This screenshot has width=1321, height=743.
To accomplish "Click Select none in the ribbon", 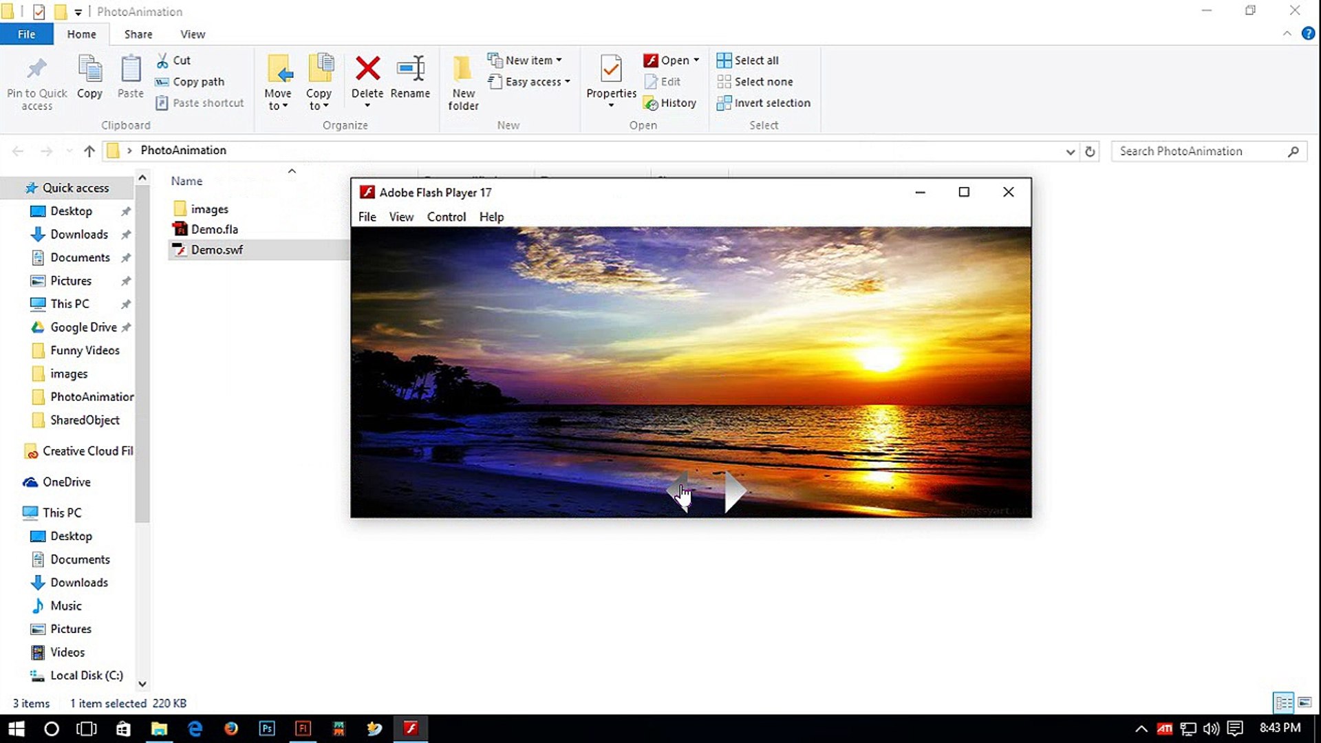I will pos(762,82).
